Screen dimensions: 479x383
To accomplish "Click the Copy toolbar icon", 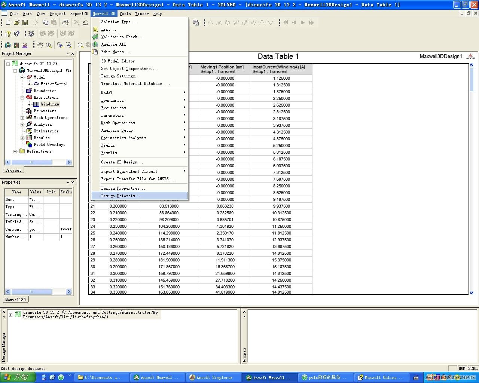I will click(x=45, y=22).
